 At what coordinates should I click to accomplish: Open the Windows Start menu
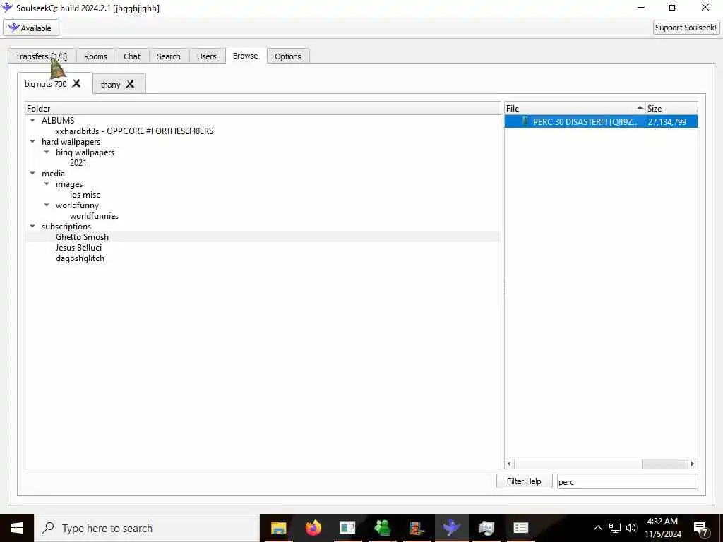17,528
